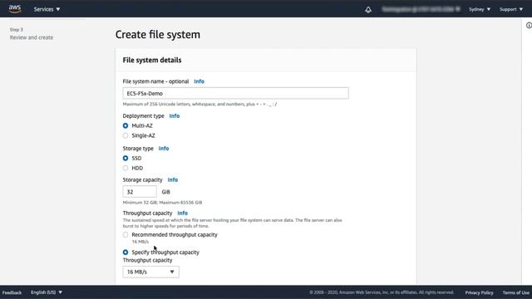Choose SSD storage type
Image resolution: width=532 pixels, height=299 pixels.
(126, 159)
